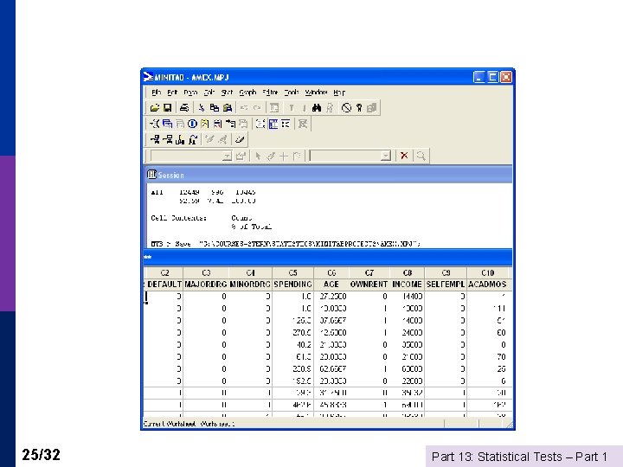Click ACADMOS cell showing 70
Image resolution: width=623 pixels, height=467 pixels.
(488, 356)
